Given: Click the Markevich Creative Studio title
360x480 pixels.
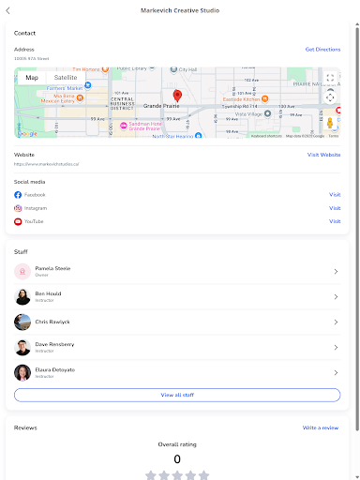Looking at the screenshot, I should [x=180, y=10].
